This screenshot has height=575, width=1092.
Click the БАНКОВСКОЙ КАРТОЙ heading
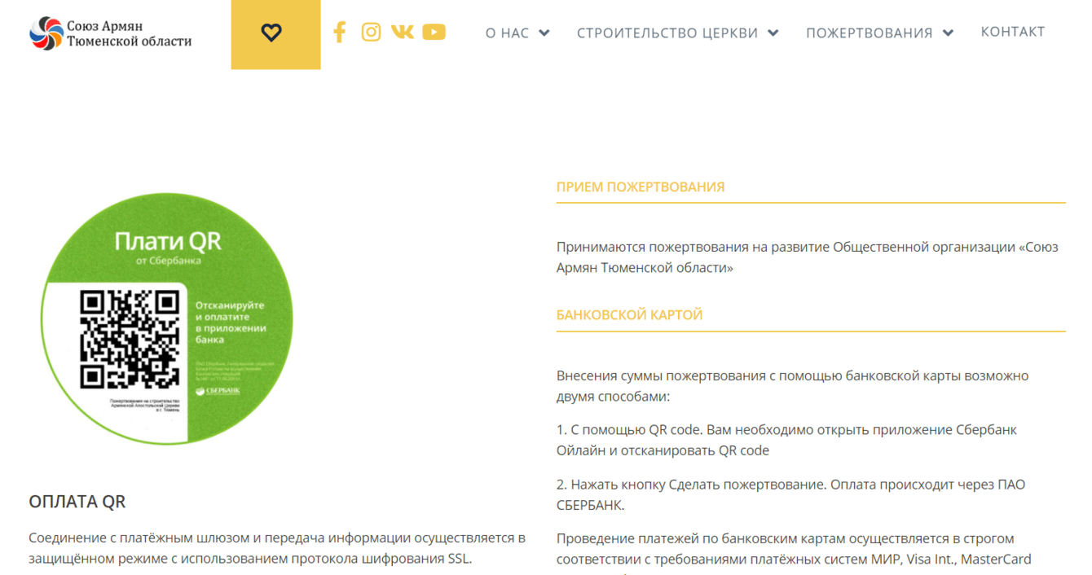click(x=630, y=314)
